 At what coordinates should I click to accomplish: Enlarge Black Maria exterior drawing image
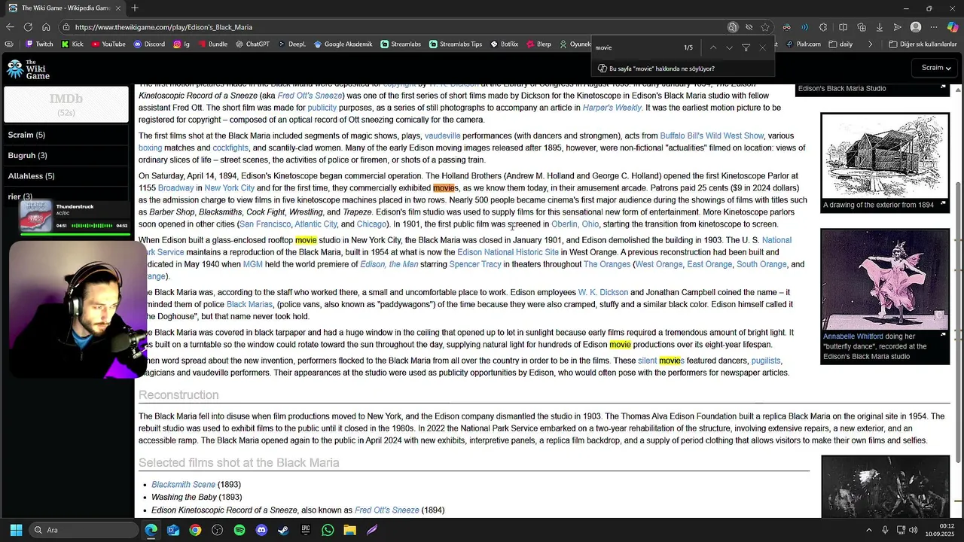(943, 203)
